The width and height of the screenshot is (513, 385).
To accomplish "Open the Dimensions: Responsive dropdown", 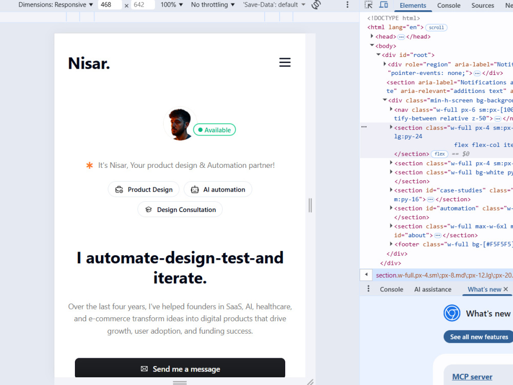I will 55,5.
